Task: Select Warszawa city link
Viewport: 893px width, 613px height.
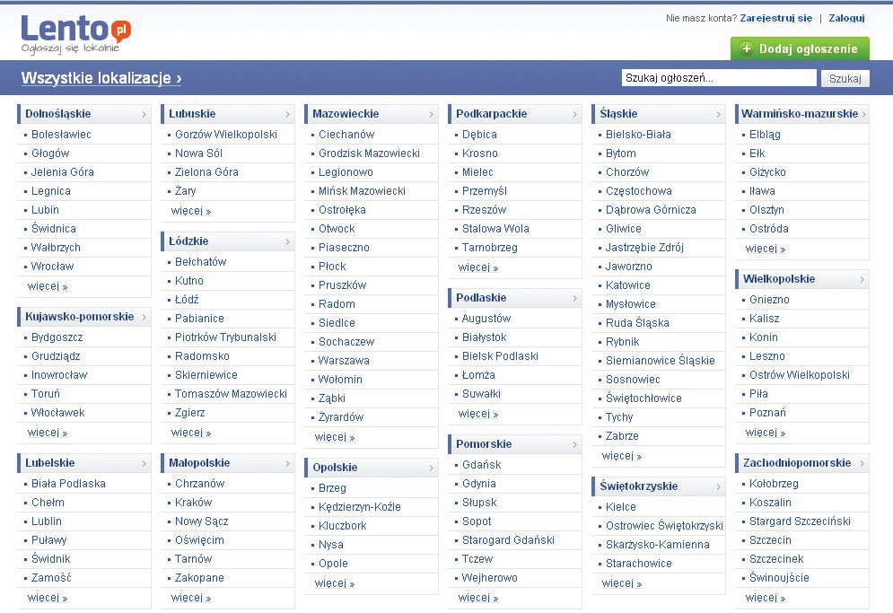Action: coord(344,361)
